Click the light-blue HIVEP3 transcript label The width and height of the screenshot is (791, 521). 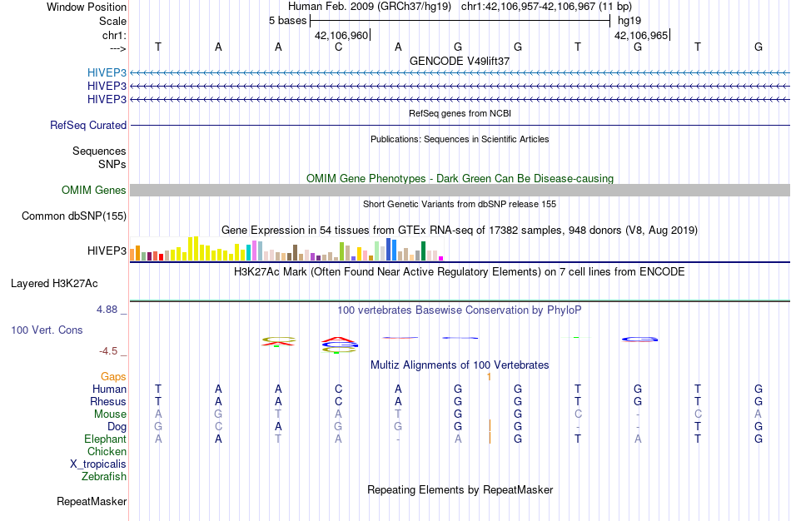107,72
